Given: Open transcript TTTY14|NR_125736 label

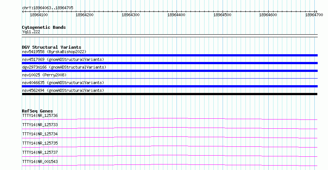Looking at the screenshot, I should (x=40, y=115).
